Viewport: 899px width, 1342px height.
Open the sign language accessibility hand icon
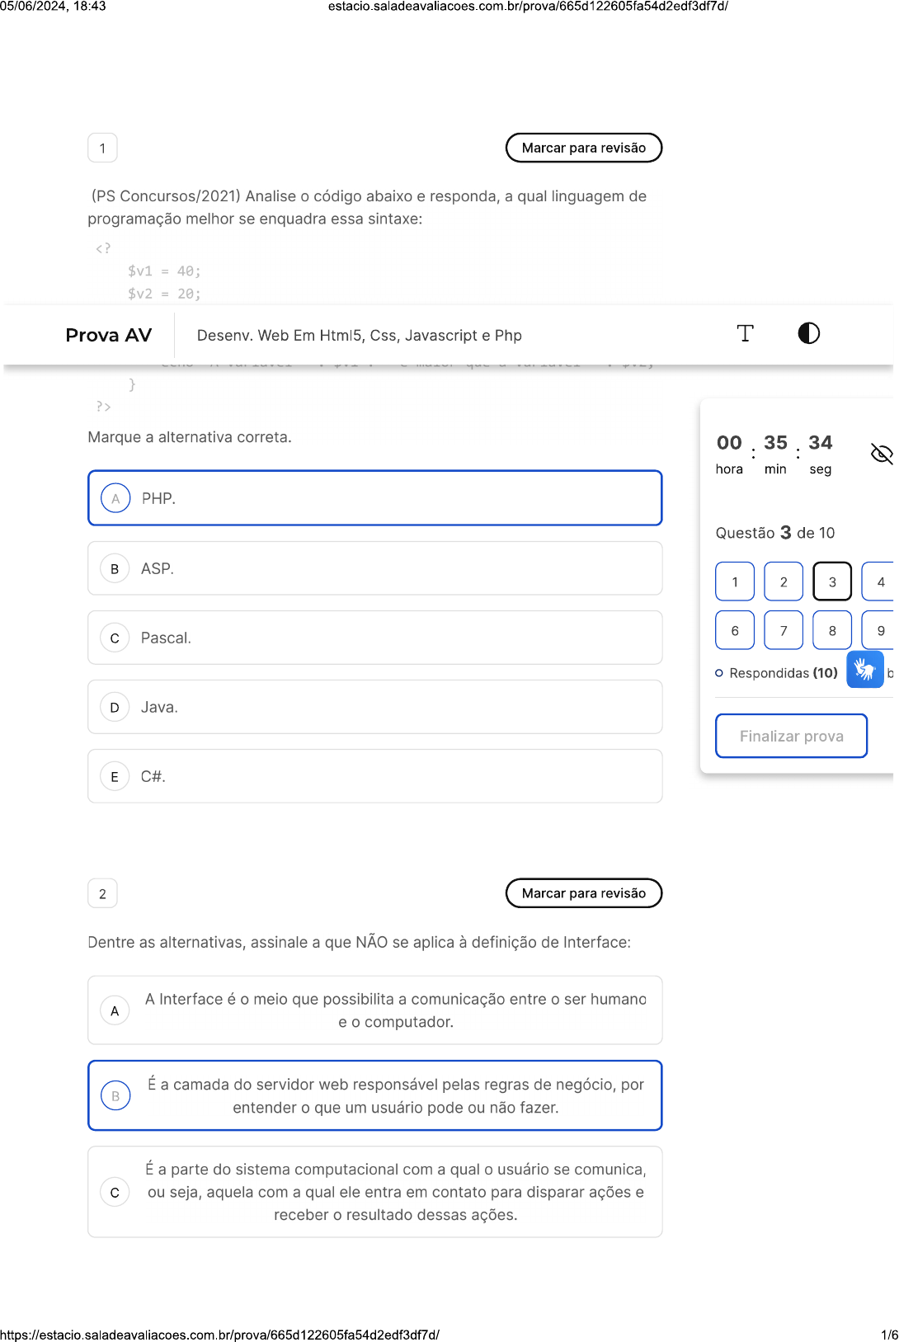[x=864, y=669]
